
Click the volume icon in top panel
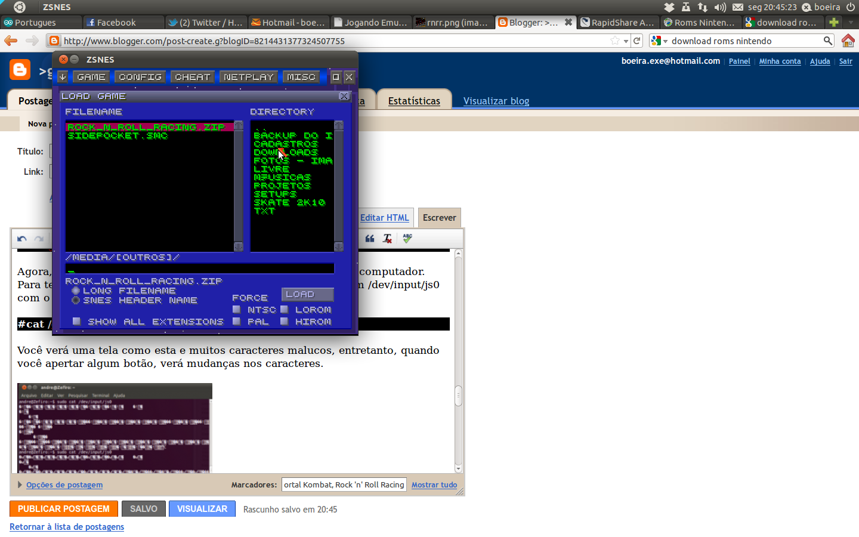pos(720,7)
